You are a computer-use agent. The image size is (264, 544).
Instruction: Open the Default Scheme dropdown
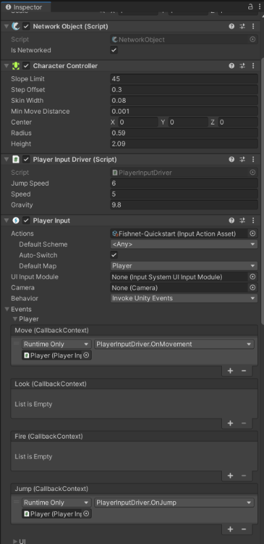point(184,244)
